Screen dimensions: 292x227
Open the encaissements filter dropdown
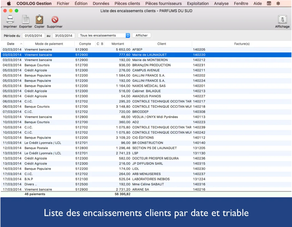pos(104,35)
